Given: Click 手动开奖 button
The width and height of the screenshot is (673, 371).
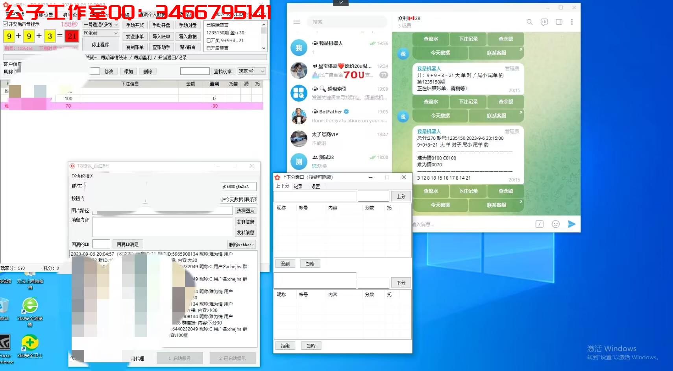Looking at the screenshot, I should click(135, 25).
